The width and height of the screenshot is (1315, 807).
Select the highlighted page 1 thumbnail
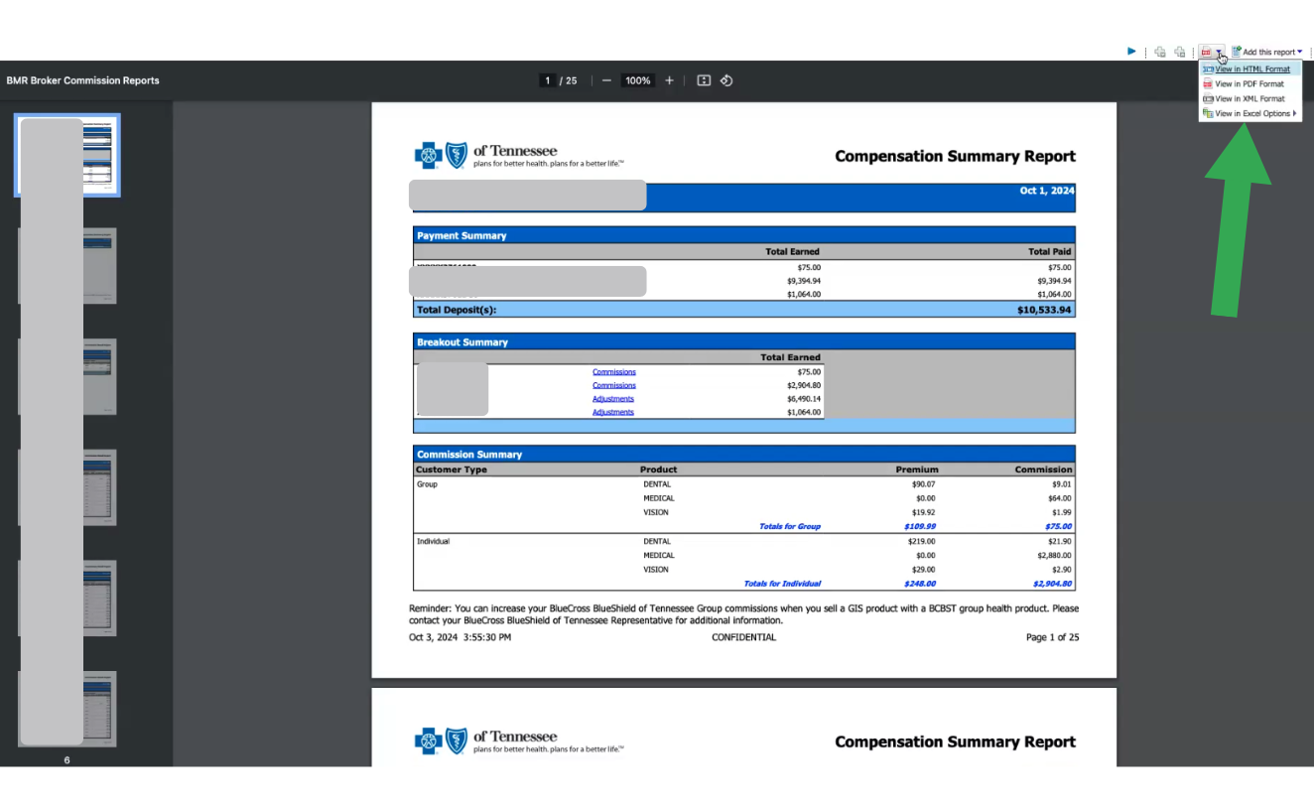67,155
